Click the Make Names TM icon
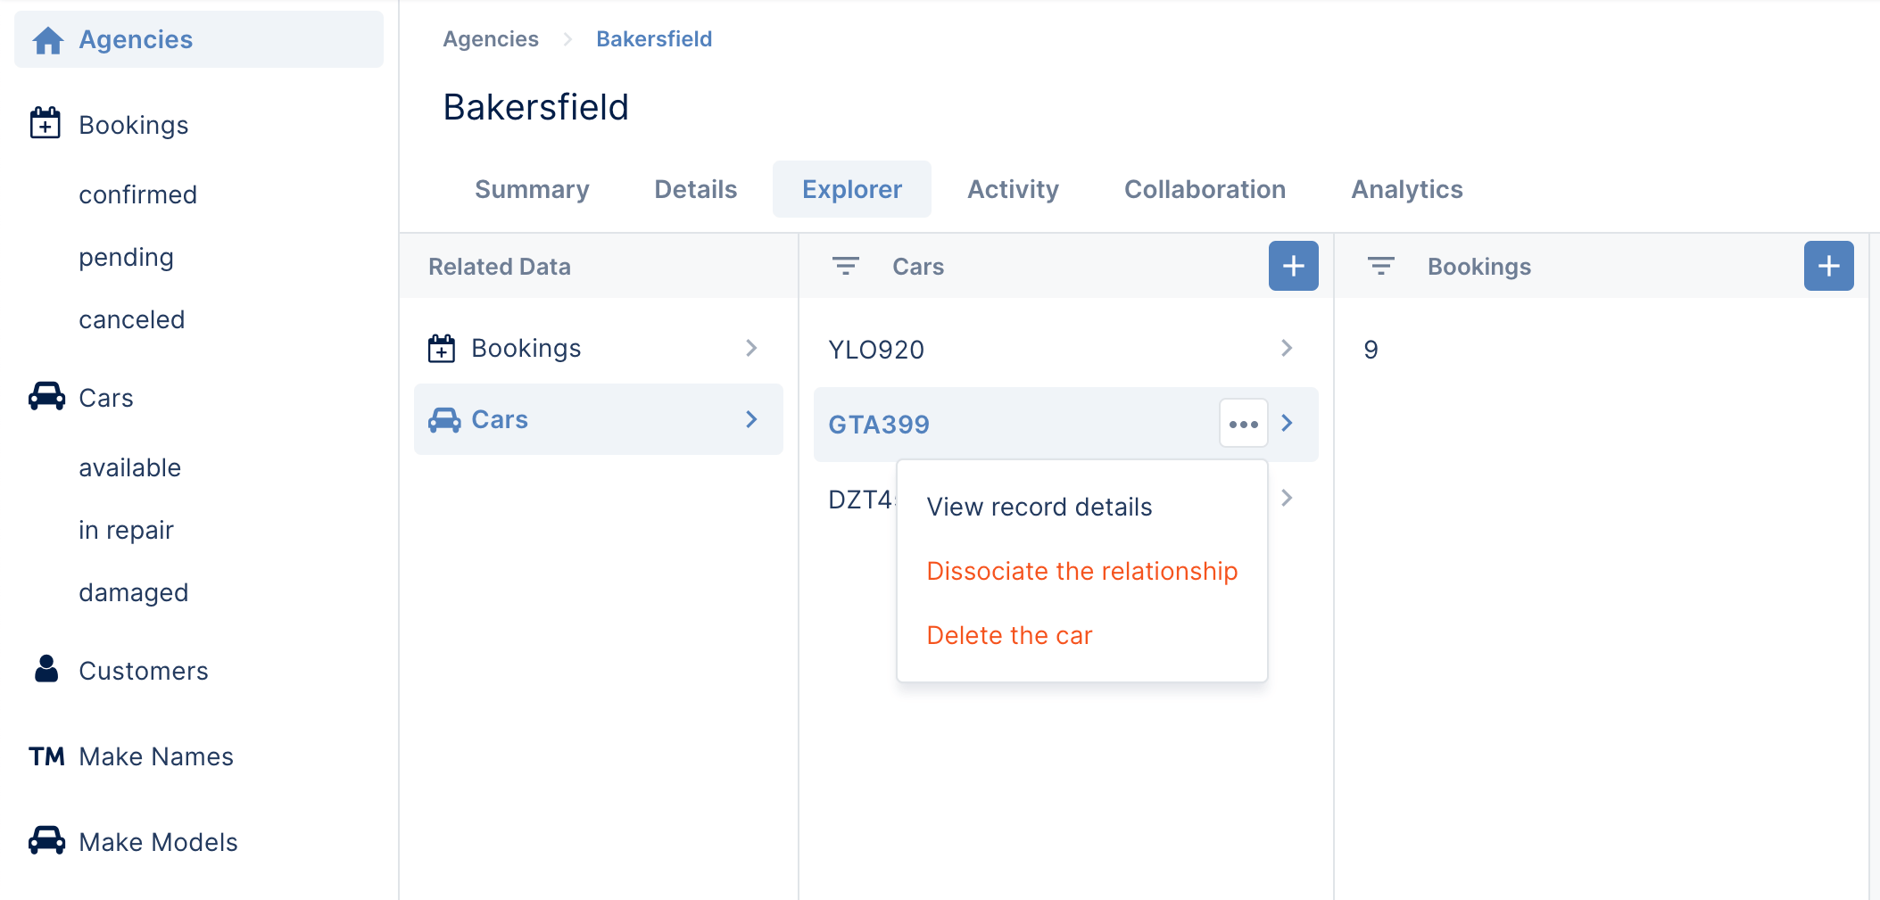 click(x=46, y=756)
